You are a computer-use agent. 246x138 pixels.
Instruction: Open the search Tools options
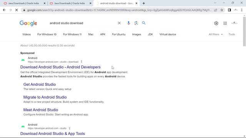click(232, 34)
